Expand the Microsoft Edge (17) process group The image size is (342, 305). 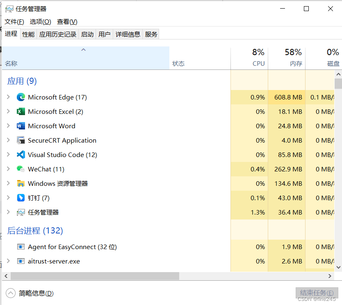pos(8,97)
